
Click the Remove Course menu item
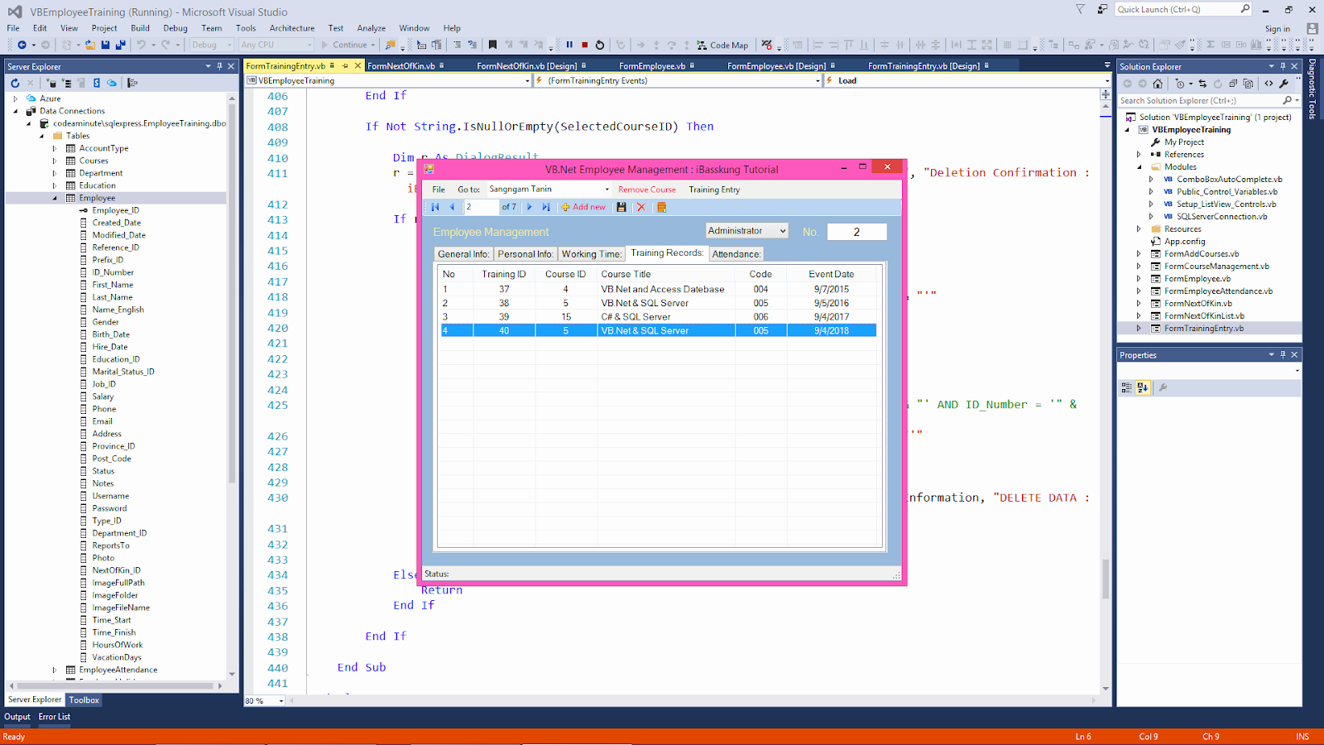(x=647, y=190)
